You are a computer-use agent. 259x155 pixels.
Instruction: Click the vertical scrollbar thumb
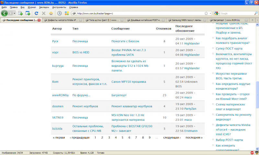257,95
